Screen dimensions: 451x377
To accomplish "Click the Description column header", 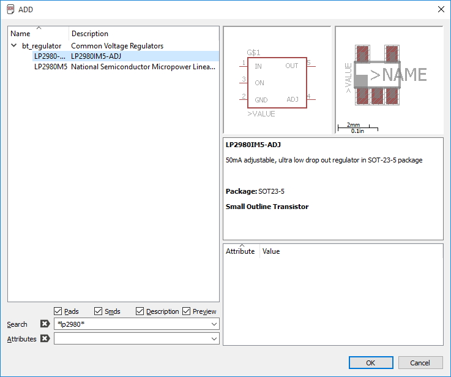I will [x=144, y=34].
